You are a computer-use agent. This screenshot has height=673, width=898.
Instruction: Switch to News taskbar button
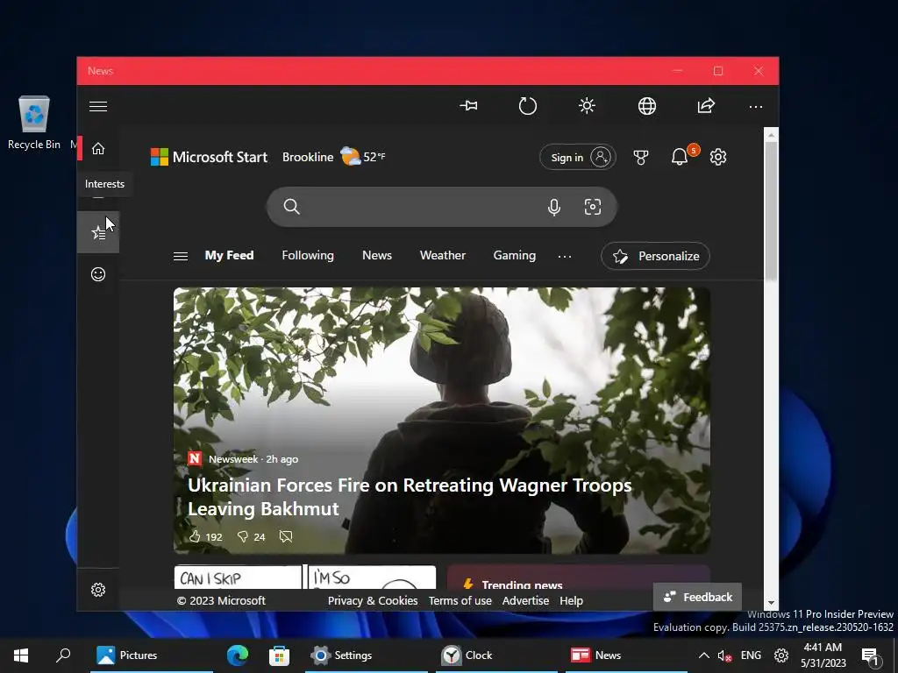626,655
